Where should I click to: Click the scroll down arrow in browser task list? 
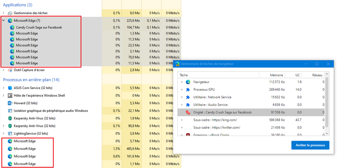point(327,134)
